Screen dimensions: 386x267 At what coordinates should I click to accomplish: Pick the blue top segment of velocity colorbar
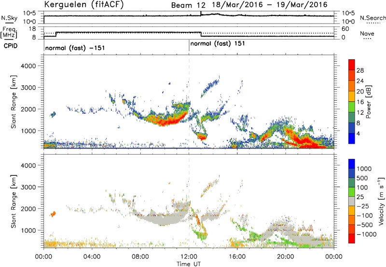pos(352,164)
